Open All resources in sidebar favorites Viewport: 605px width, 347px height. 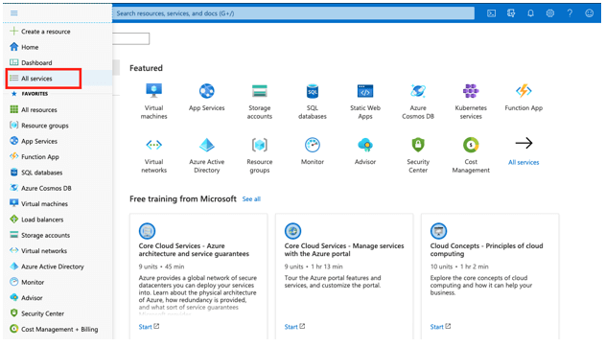(x=34, y=110)
